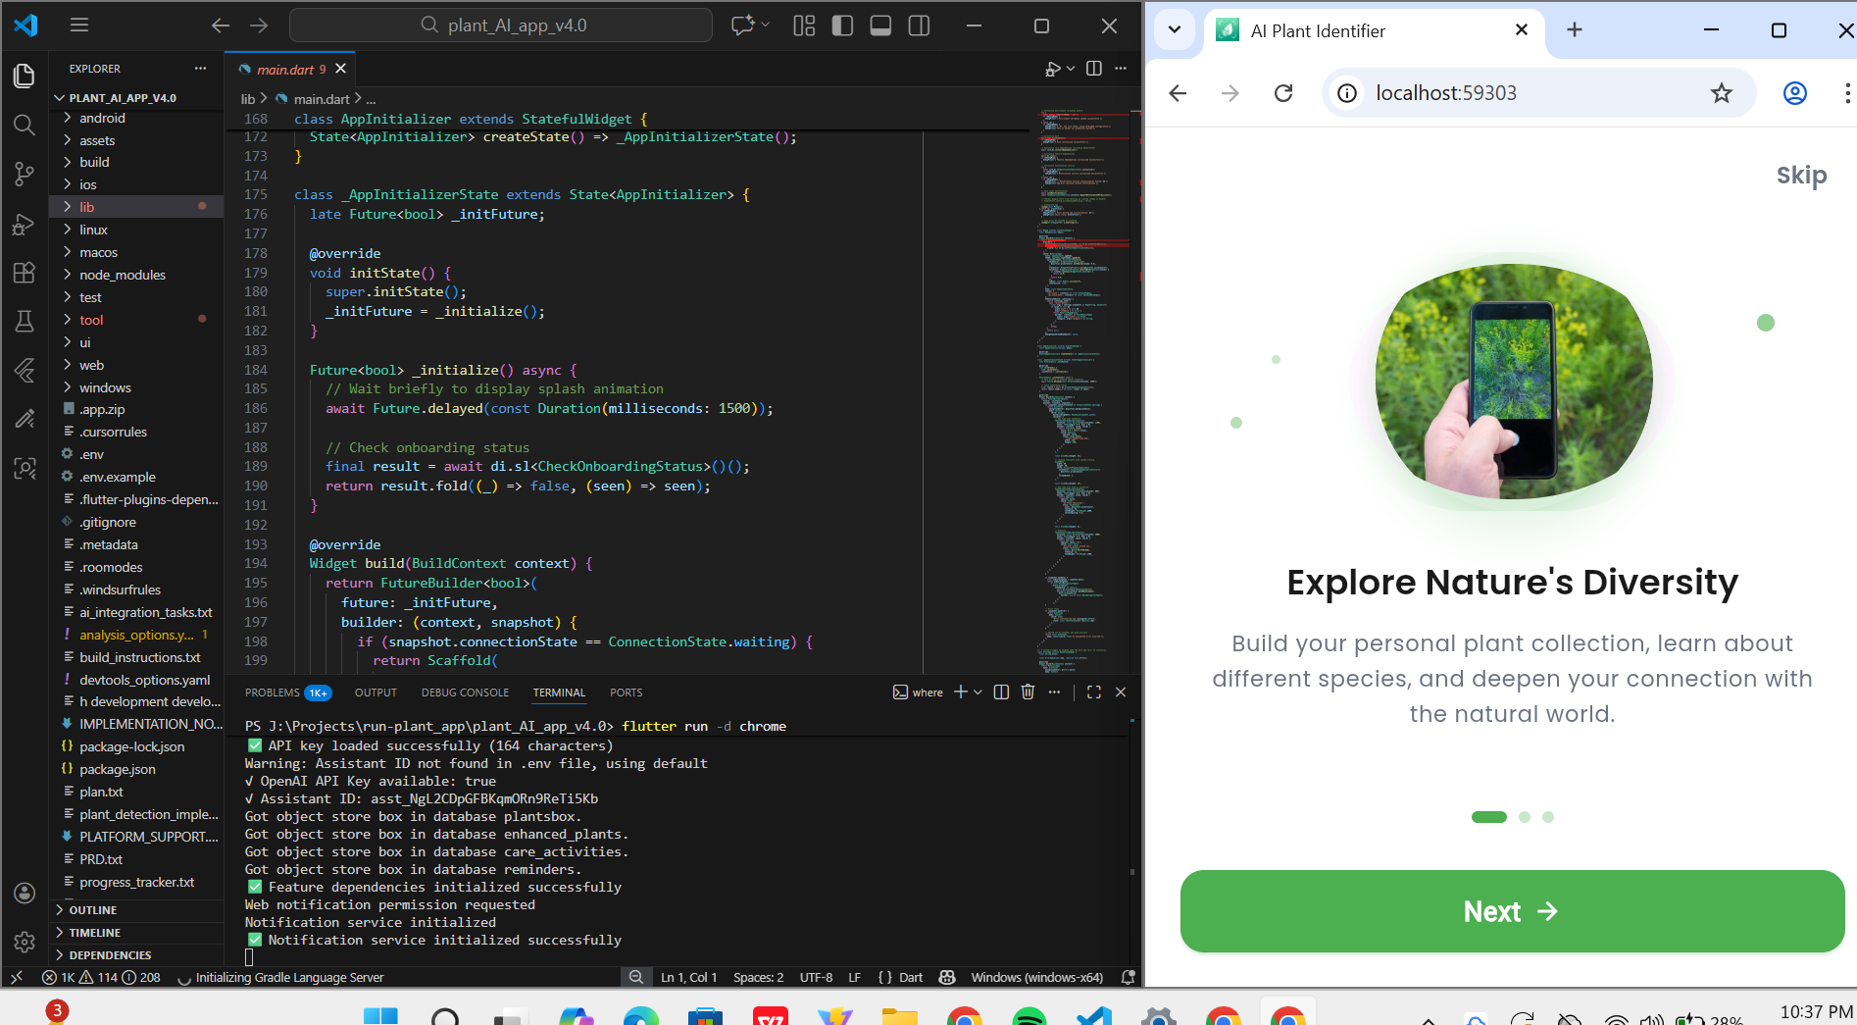The height and width of the screenshot is (1025, 1857).
Task: Maximize the panel with fullscreen icon
Action: 1094,692
